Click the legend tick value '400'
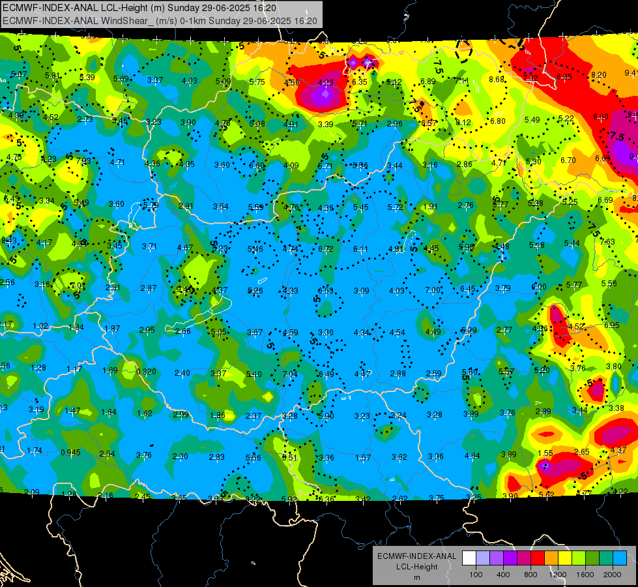The height and width of the screenshot is (587, 638). 503,575
